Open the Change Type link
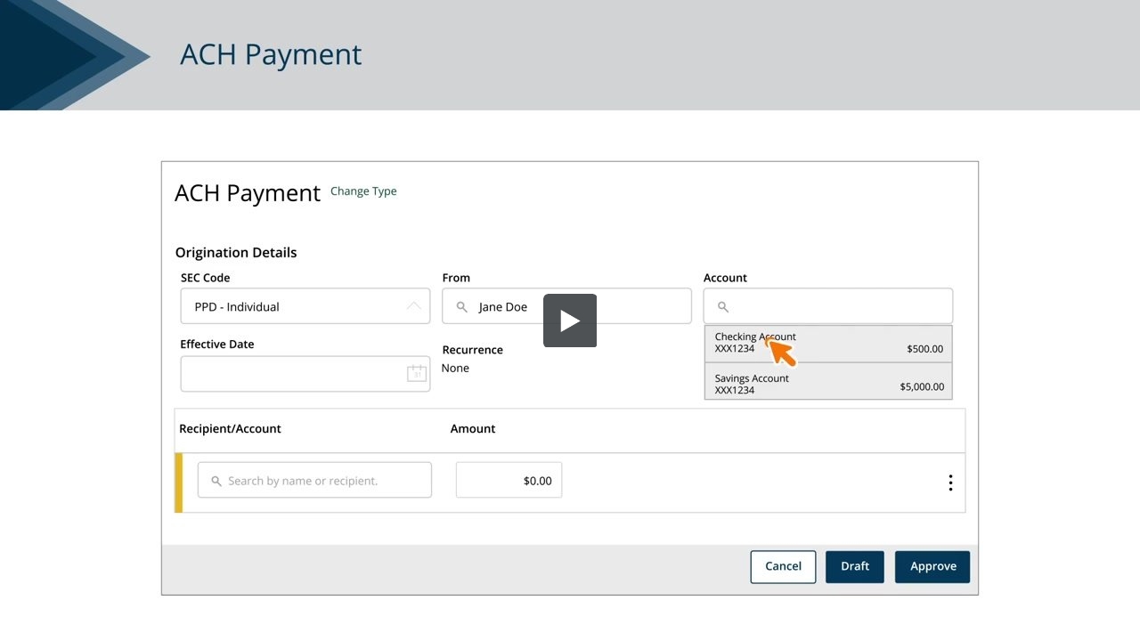The height and width of the screenshot is (641, 1140). (x=363, y=191)
